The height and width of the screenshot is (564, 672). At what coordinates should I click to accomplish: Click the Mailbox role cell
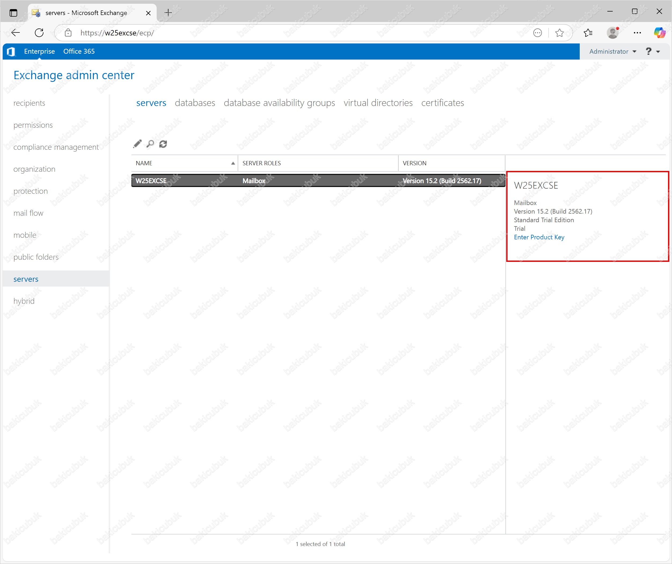[x=254, y=181]
